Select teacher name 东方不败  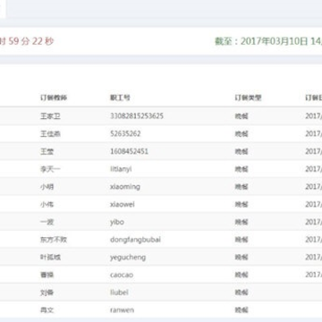pyautogui.click(x=54, y=240)
